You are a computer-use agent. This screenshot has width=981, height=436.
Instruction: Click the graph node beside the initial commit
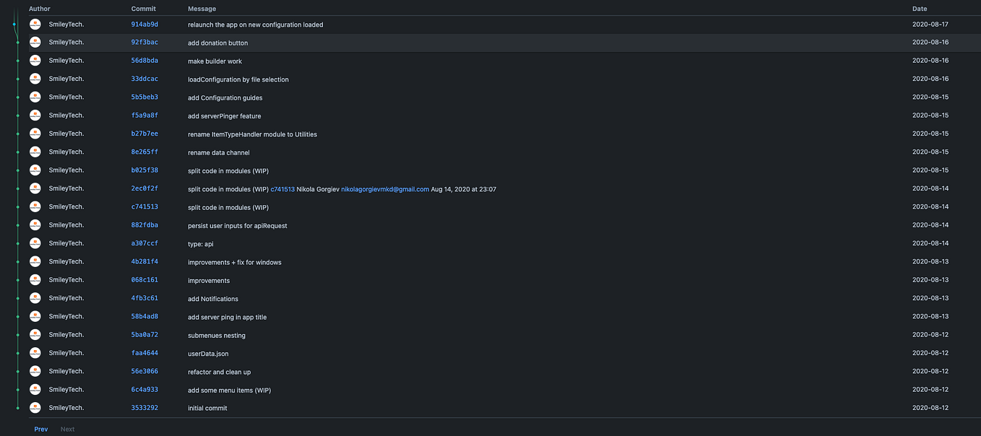point(16,407)
